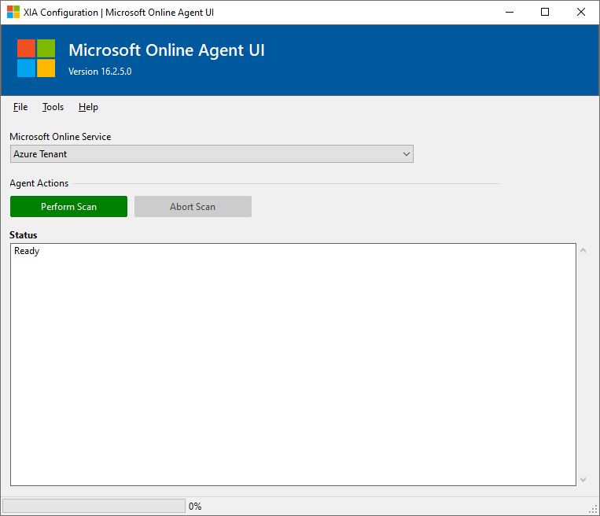Click the Version 16.2.5.0 text
600x516 pixels.
100,72
